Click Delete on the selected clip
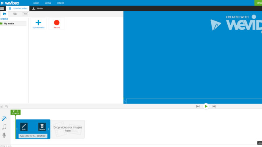 pos(42,127)
